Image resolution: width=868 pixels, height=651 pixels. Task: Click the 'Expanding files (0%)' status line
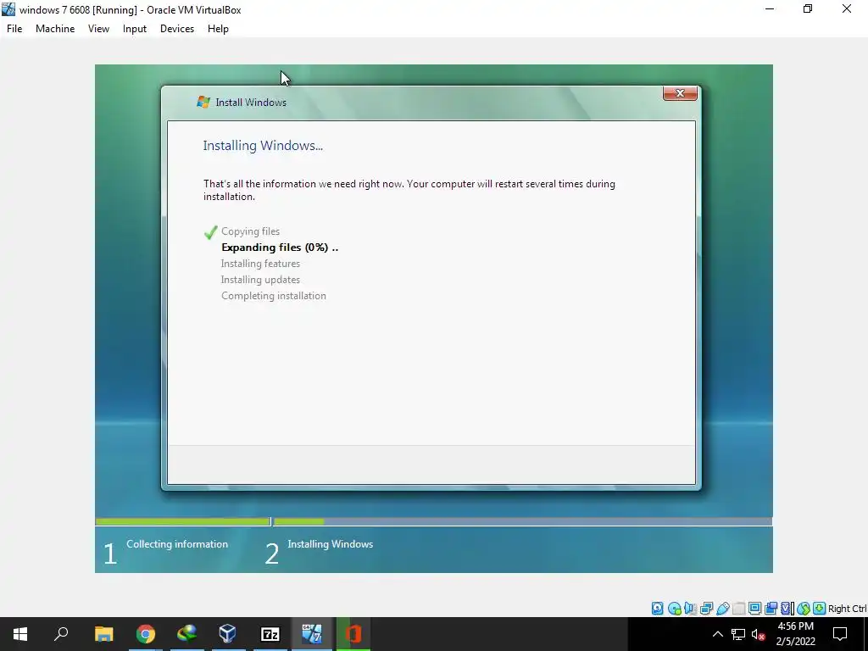click(x=280, y=248)
